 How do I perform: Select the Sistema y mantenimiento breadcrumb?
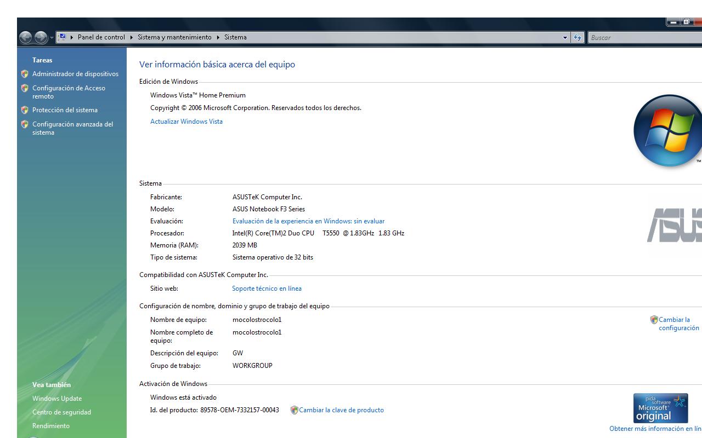[174, 37]
